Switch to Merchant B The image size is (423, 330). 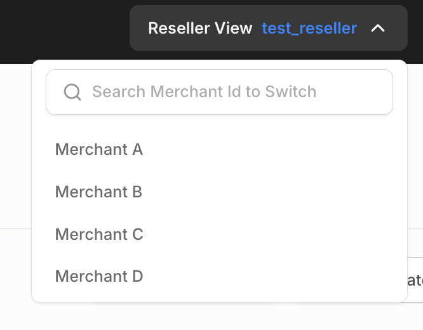(x=98, y=192)
